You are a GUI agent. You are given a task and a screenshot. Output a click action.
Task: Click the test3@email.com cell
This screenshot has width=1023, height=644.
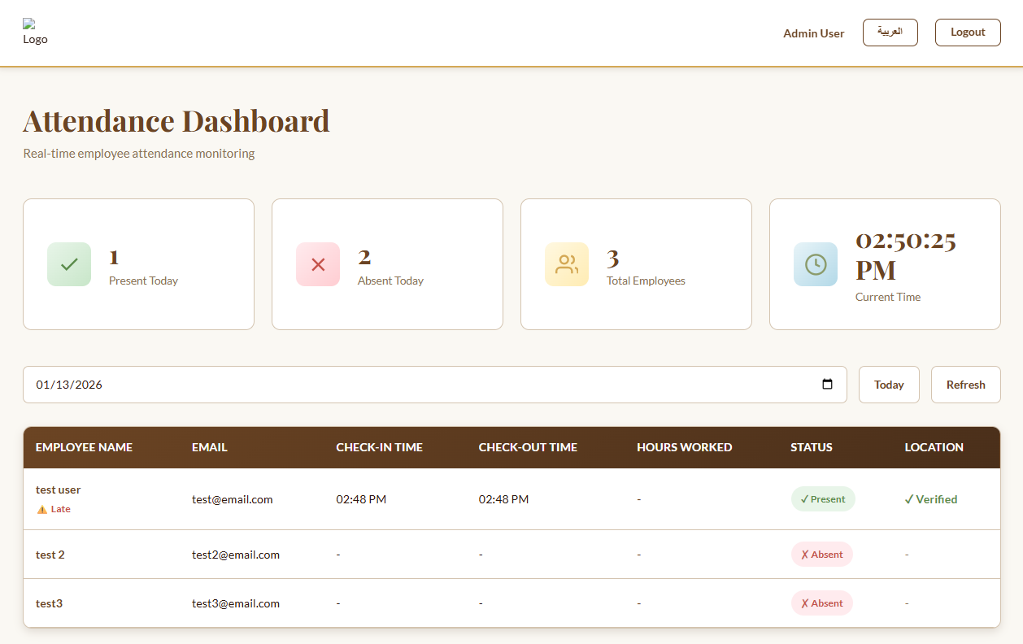(236, 603)
